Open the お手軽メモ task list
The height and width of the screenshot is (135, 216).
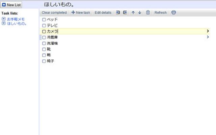coord(16,19)
